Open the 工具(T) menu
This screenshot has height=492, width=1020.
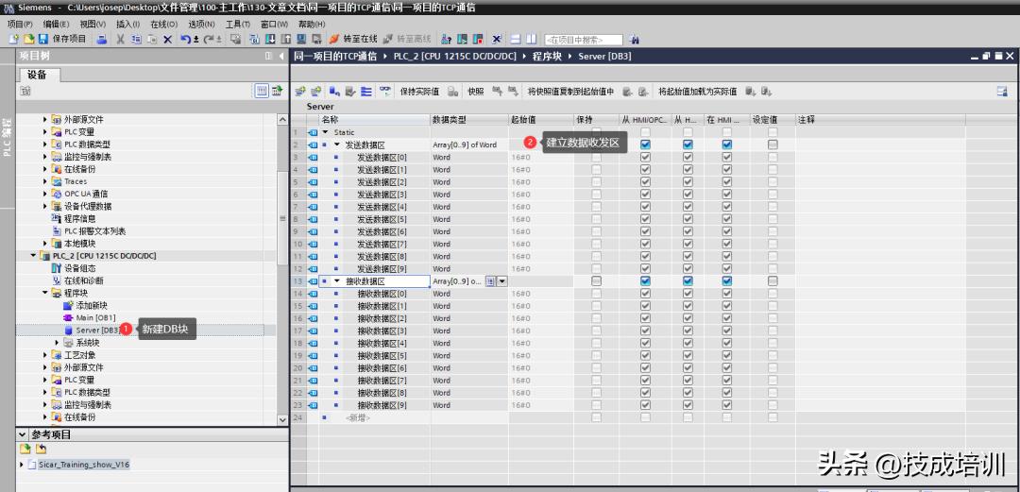tap(237, 24)
